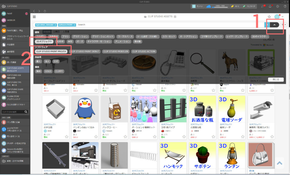Open the favorites star in Assets header
The image size is (290, 175).
269,17
